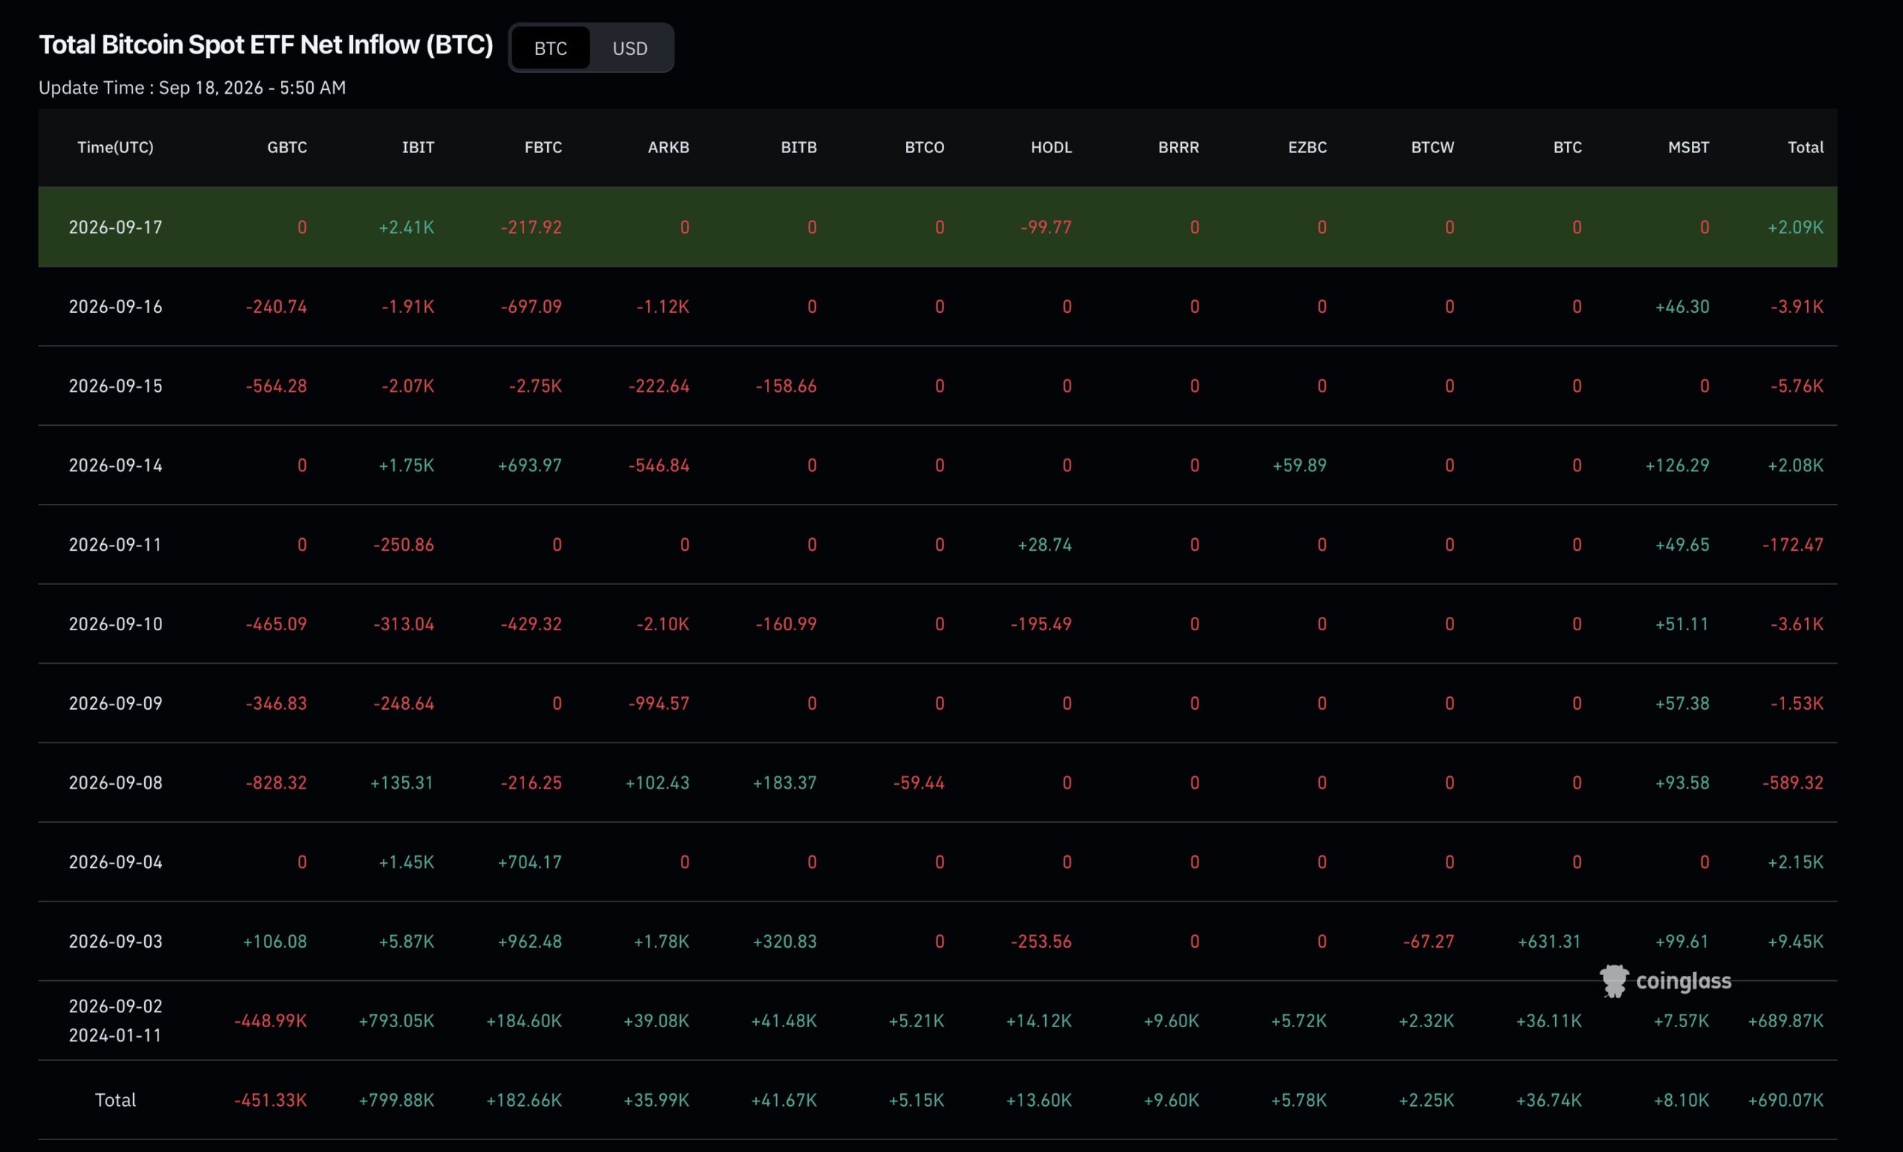This screenshot has height=1152, width=1903.
Task: Click the -99.77 HODL value
Action: pyautogui.click(x=1047, y=227)
